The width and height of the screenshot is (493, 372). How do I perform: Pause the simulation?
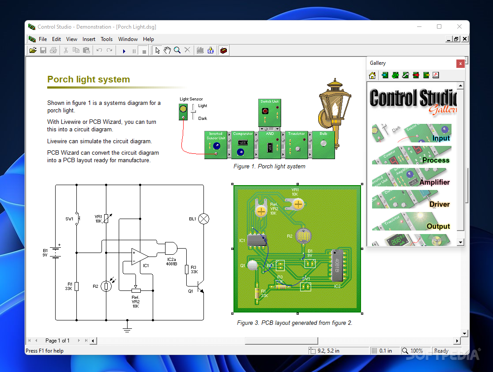[134, 51]
